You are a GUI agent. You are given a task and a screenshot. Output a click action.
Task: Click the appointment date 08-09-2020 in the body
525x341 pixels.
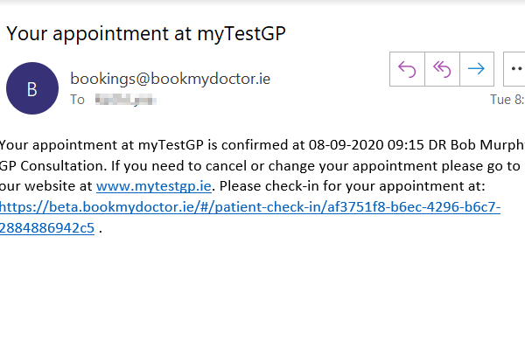click(346, 145)
